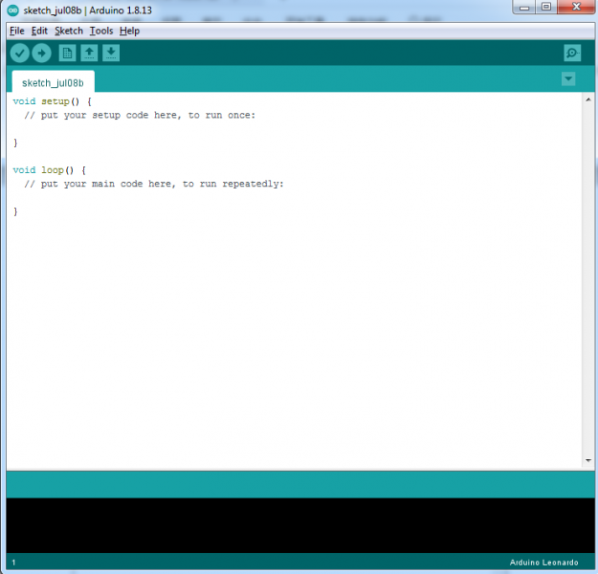The height and width of the screenshot is (574, 598).
Task: Open the Sketch menu
Action: (x=69, y=31)
